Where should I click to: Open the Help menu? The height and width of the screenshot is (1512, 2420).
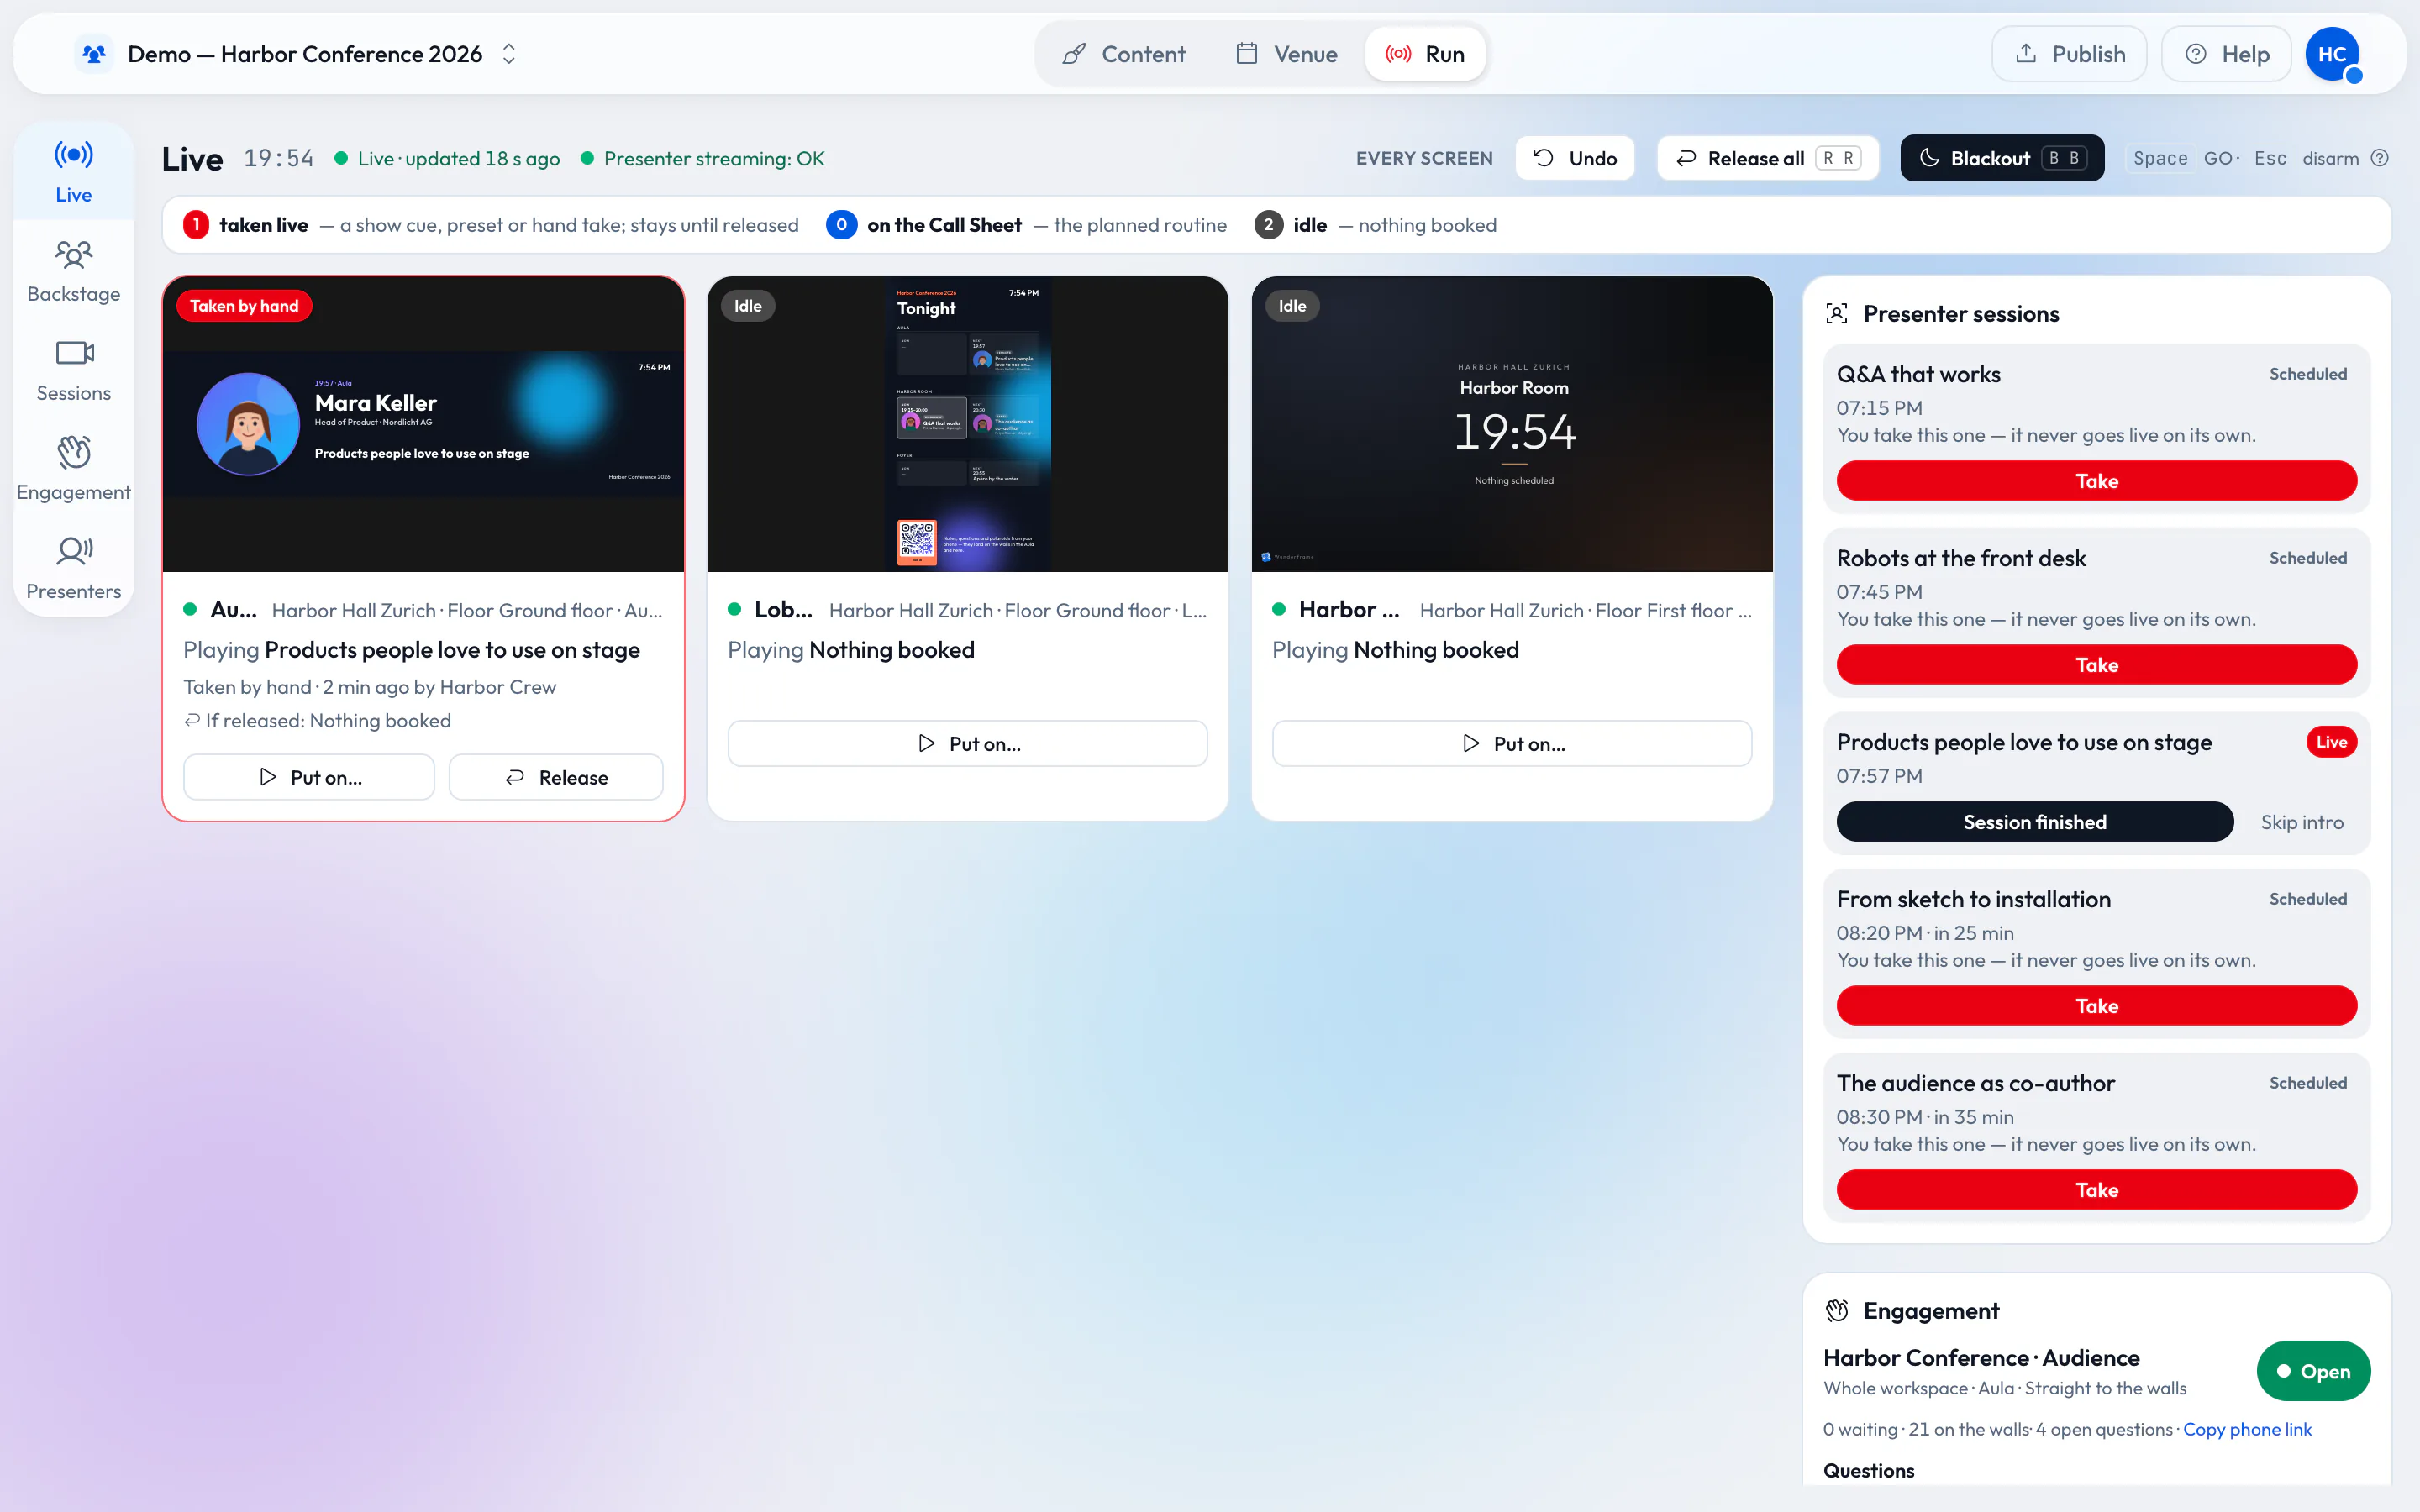click(x=2226, y=54)
